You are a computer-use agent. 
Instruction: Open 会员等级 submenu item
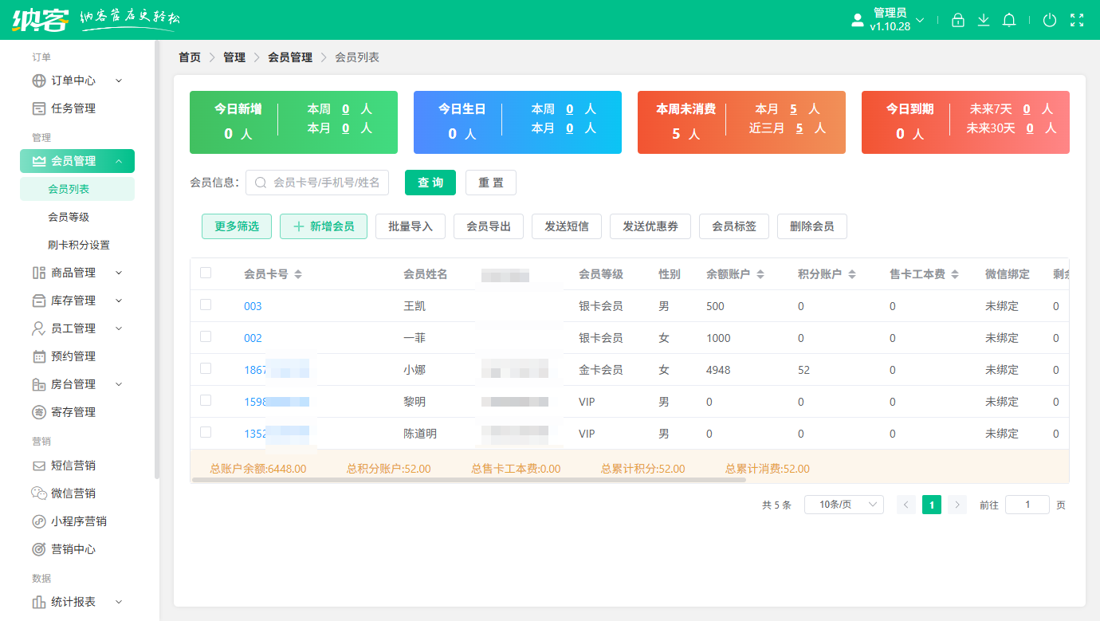click(69, 217)
